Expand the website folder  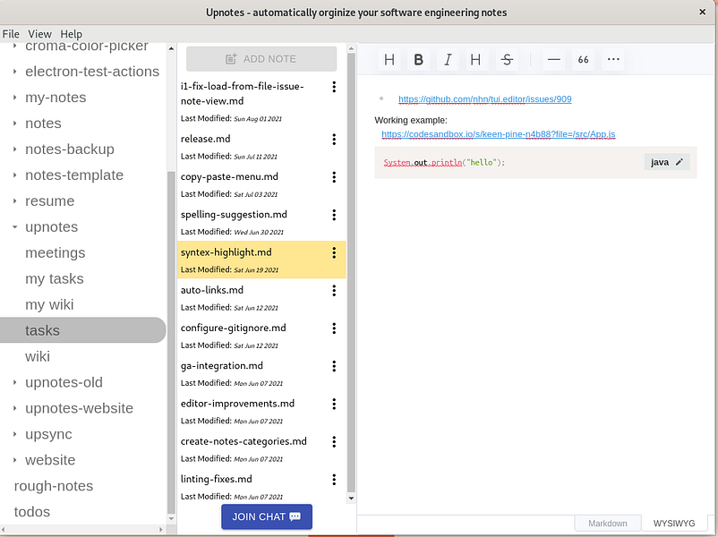coord(14,460)
